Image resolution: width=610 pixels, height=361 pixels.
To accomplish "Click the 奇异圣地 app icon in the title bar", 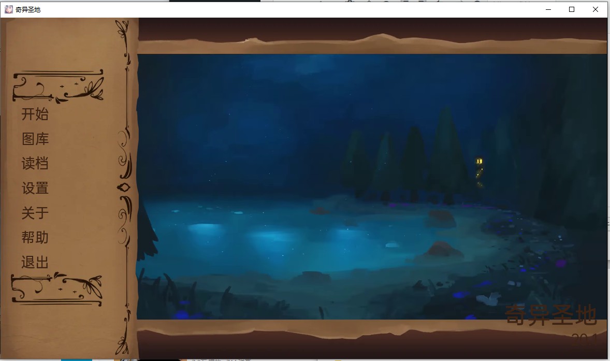I will 8,9.
